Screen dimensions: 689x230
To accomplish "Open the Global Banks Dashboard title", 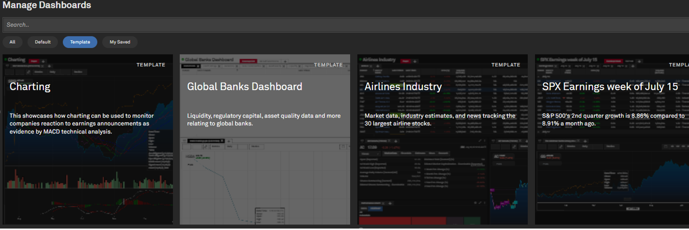I will [245, 87].
